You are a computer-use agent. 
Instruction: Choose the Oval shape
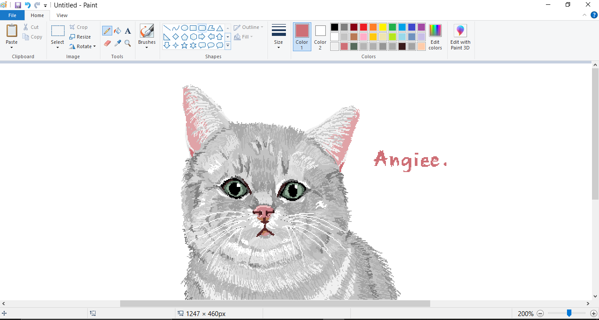pyautogui.click(x=185, y=28)
